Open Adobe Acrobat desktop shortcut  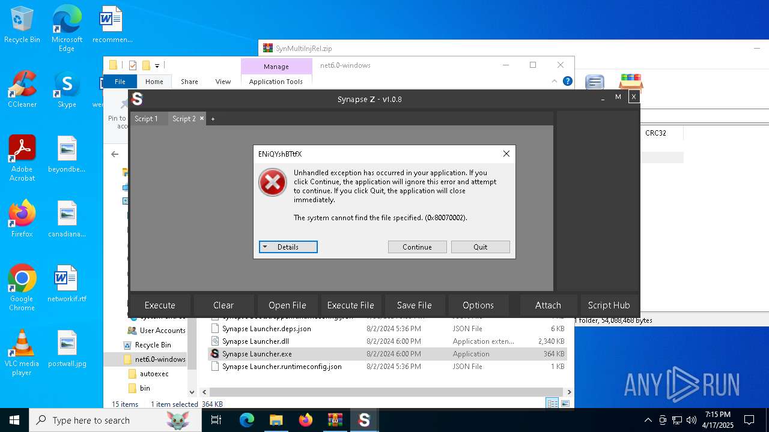click(x=22, y=158)
